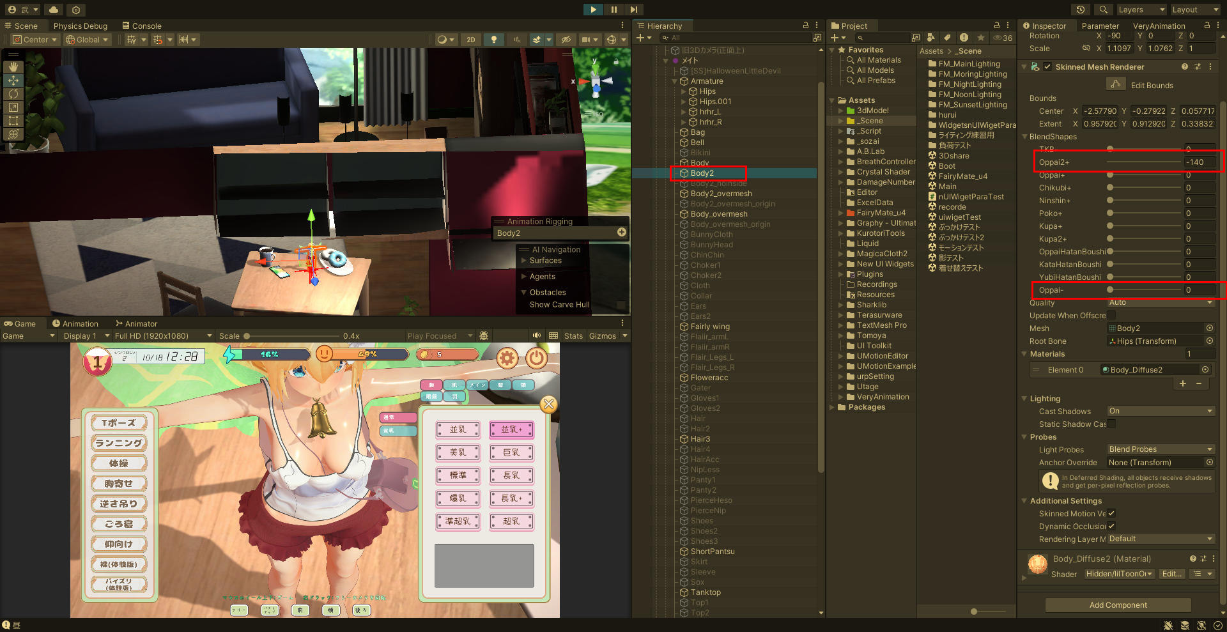Open the Cast Shadows dropdown
This screenshot has width=1227, height=632.
pyautogui.click(x=1161, y=411)
